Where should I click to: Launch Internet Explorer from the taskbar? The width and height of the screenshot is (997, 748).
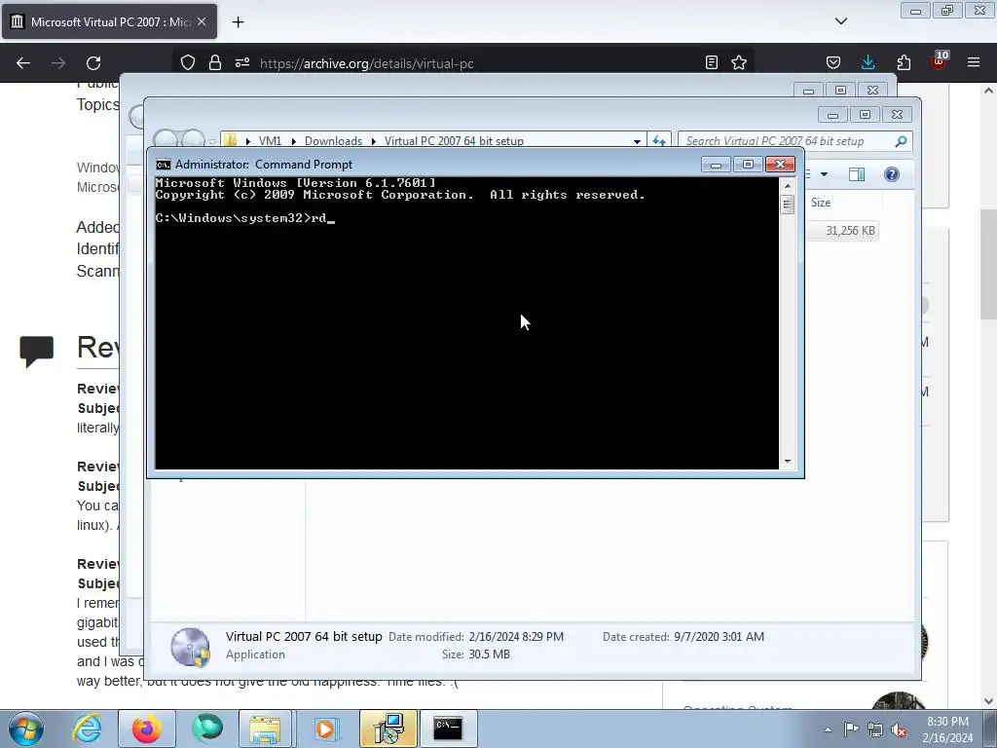87,729
